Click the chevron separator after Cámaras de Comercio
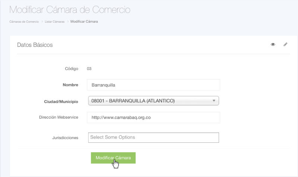 click(42, 22)
